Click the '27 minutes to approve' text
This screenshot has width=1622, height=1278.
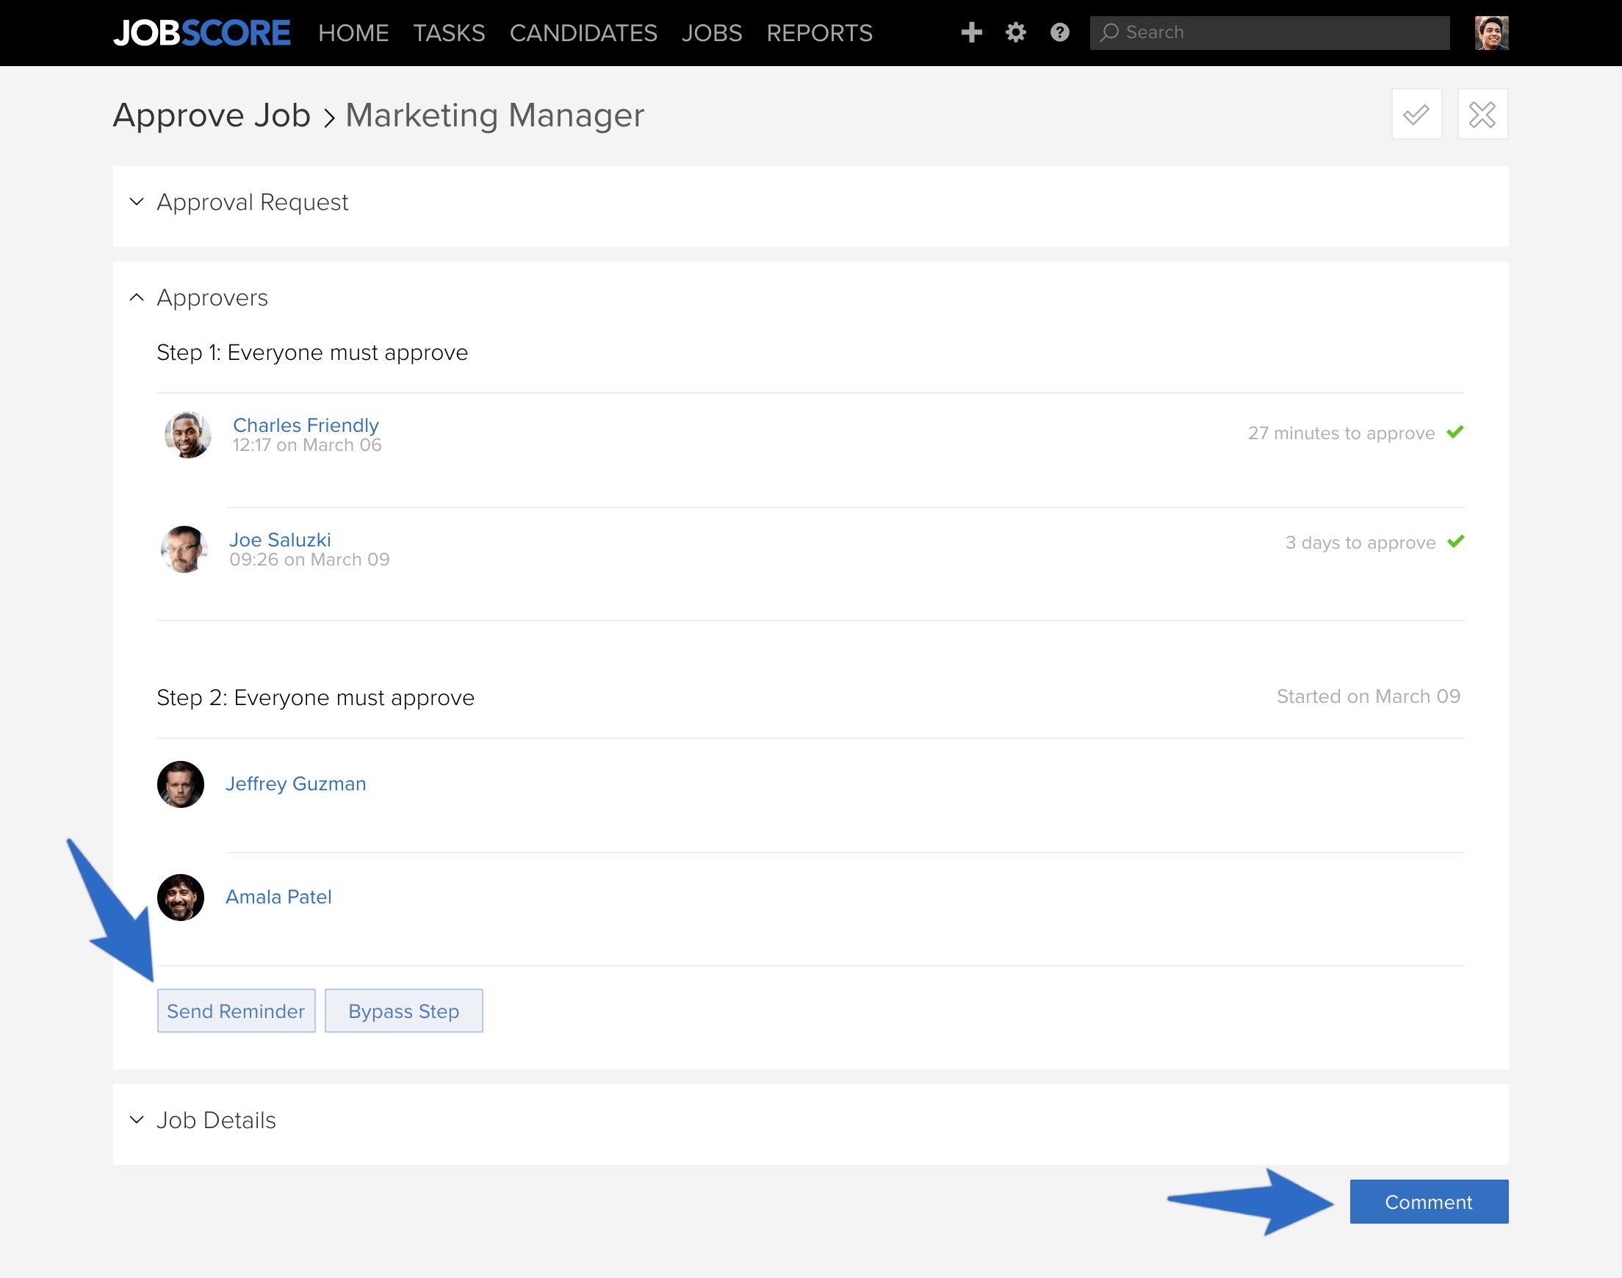coord(1341,433)
